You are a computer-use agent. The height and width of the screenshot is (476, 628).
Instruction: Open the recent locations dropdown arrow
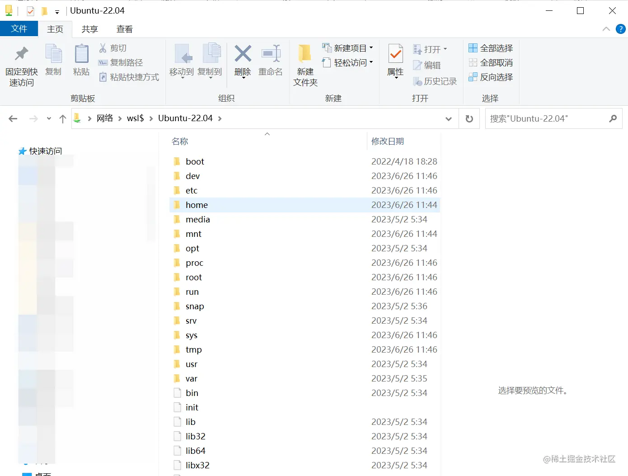click(49, 118)
